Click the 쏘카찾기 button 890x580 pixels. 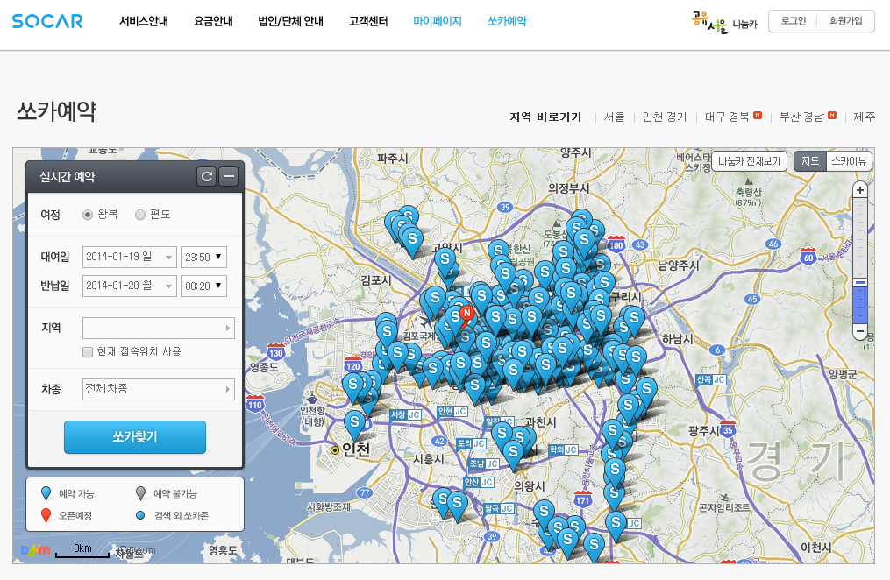pyautogui.click(x=134, y=437)
